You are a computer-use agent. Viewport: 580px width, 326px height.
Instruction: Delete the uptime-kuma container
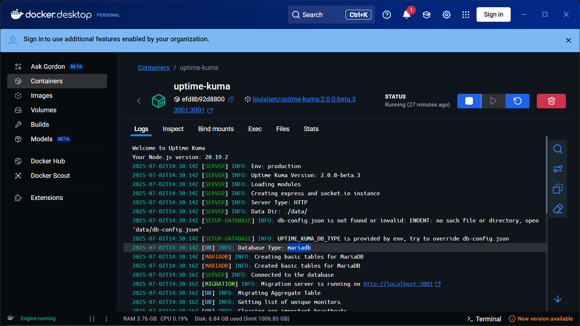point(551,101)
